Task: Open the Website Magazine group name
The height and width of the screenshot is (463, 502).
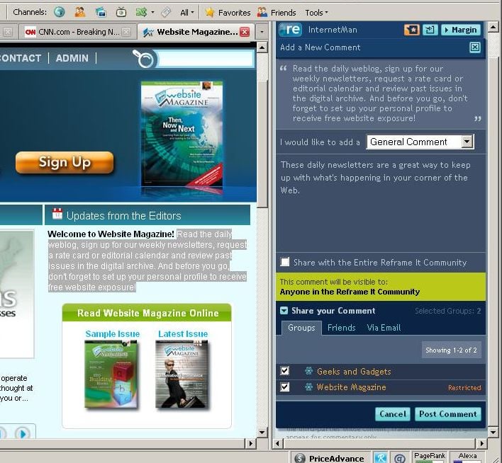Action: 351,387
